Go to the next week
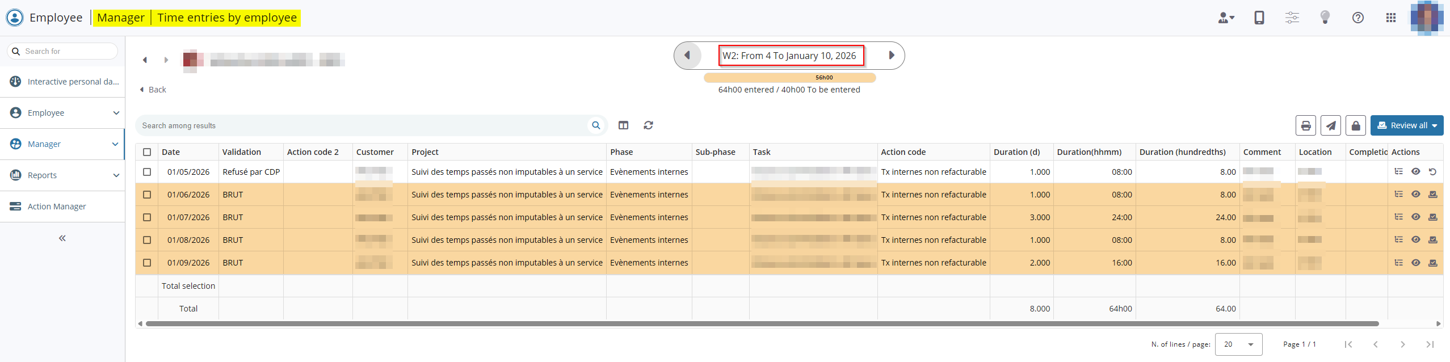Viewport: 1450px width, 362px height. (x=891, y=56)
